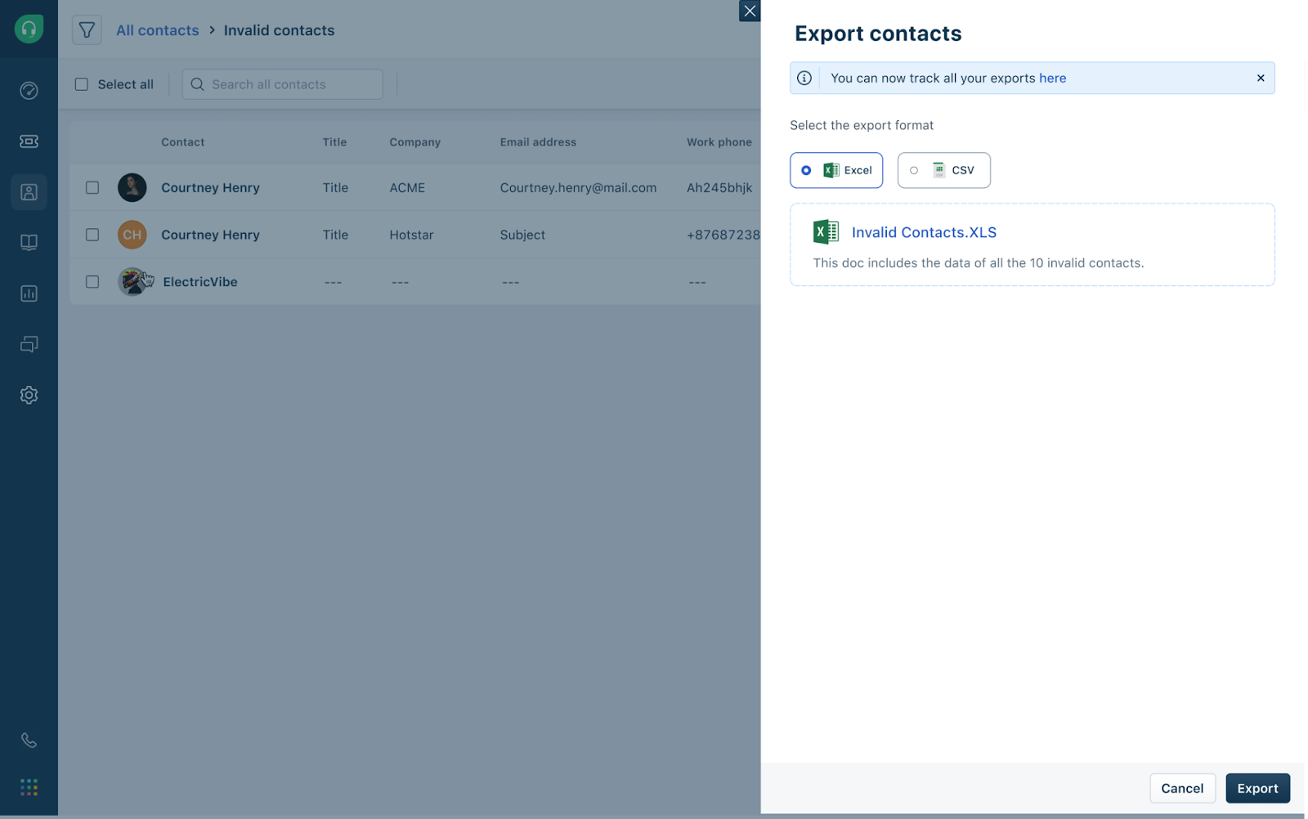Click the Excel file icon beside Invalid Contacts.XLS

(x=826, y=232)
